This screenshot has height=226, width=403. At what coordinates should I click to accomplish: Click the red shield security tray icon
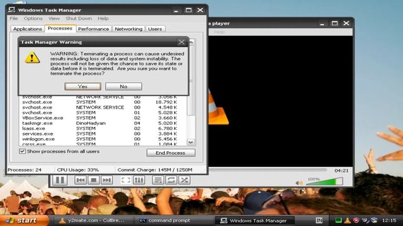coord(356,220)
